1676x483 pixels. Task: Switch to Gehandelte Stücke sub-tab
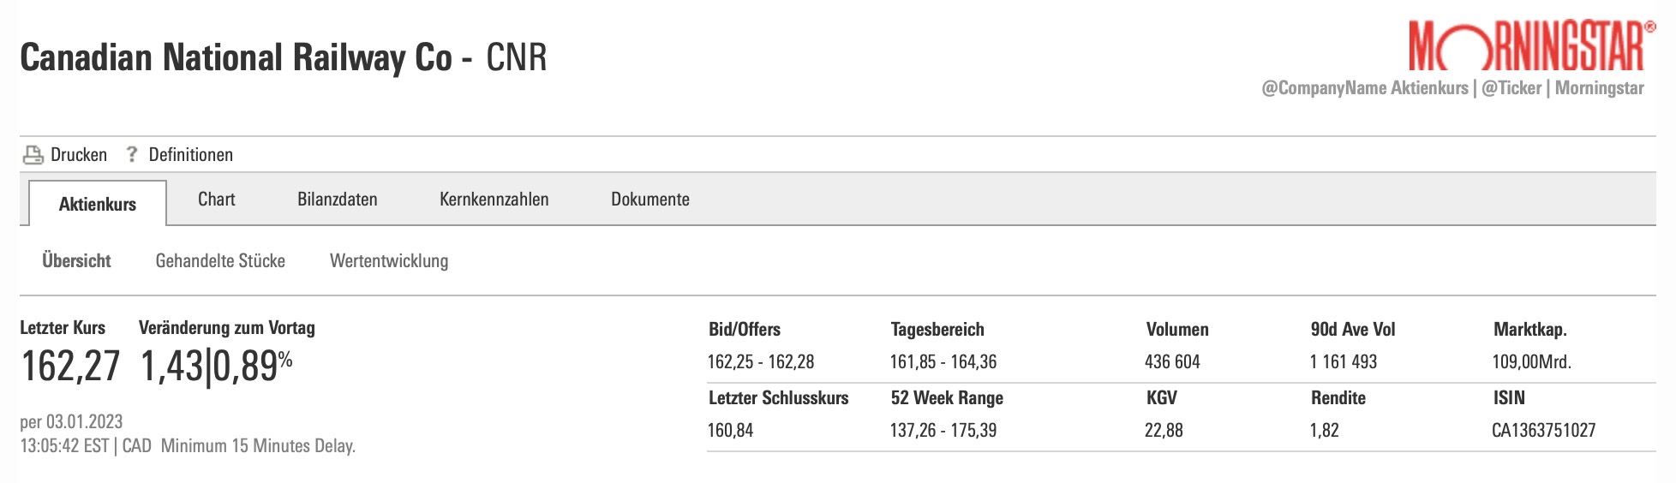pyautogui.click(x=220, y=261)
